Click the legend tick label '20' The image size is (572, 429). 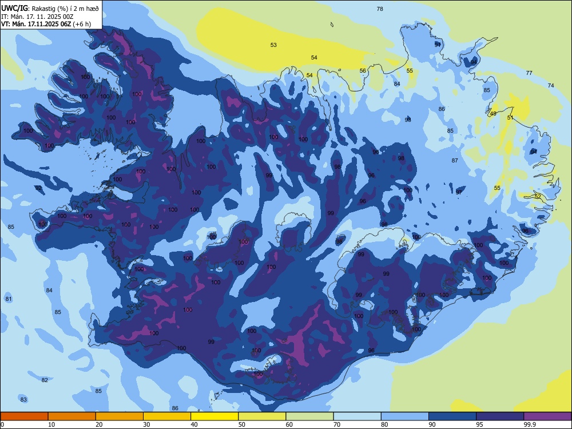99,424
